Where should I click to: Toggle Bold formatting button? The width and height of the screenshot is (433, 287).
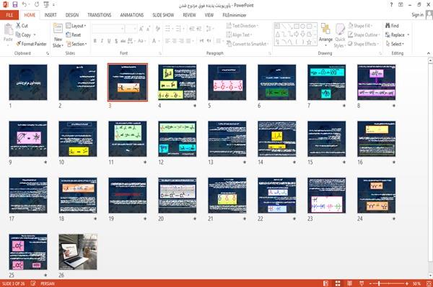[x=95, y=41]
